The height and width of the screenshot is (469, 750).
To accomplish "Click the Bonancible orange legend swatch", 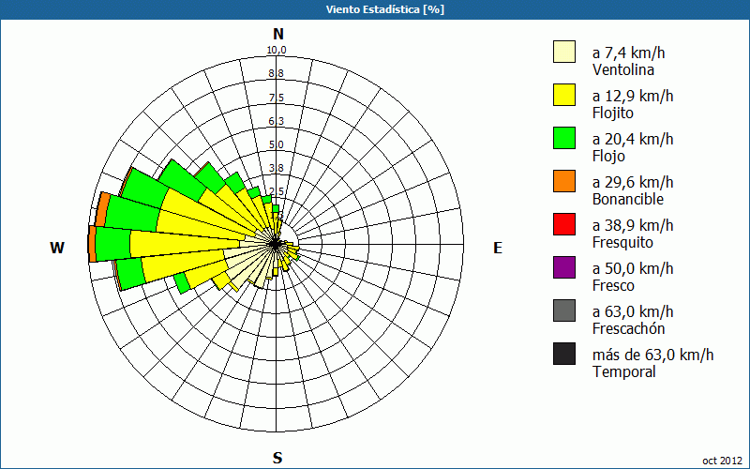I will pos(564,181).
